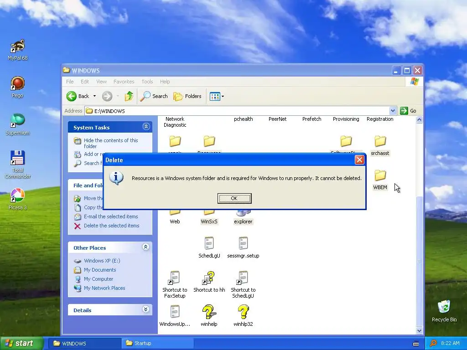Open the Tools menu
The image size is (467, 350).
click(x=147, y=82)
